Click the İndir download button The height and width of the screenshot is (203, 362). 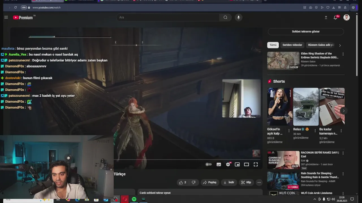click(x=229, y=182)
